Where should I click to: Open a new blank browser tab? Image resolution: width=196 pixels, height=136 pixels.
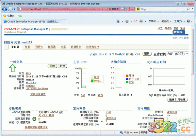pyautogui.click(x=64, y=22)
